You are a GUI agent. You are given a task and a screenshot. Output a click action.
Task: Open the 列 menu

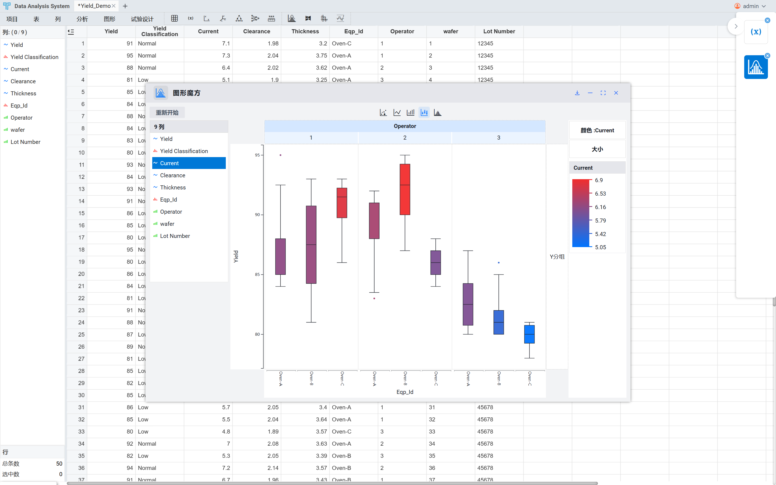point(58,19)
